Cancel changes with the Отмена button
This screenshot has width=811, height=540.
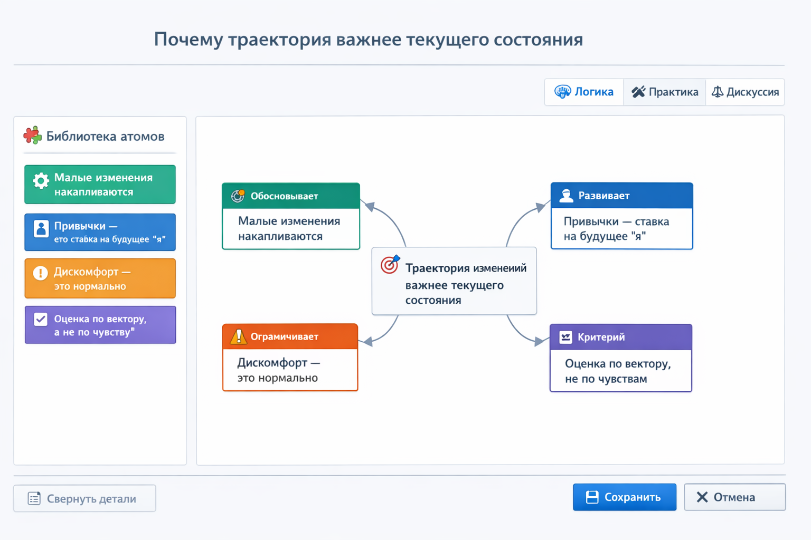[734, 497]
